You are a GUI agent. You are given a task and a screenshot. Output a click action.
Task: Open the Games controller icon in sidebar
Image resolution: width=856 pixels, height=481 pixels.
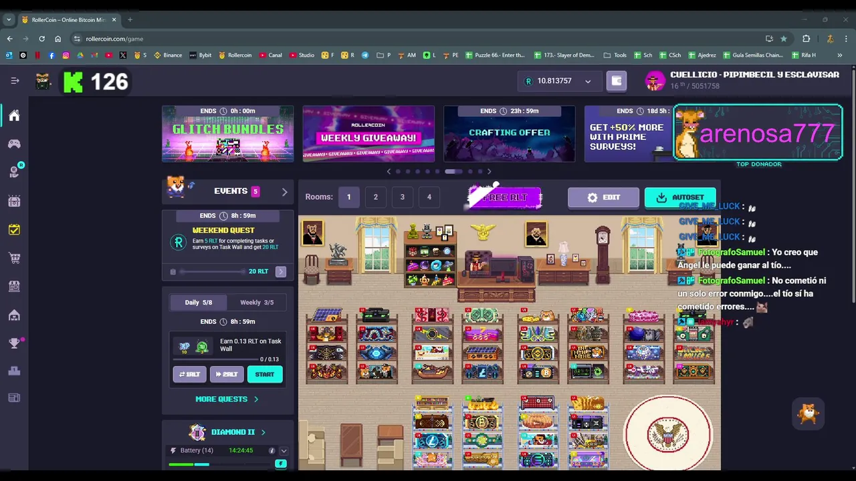(14, 144)
